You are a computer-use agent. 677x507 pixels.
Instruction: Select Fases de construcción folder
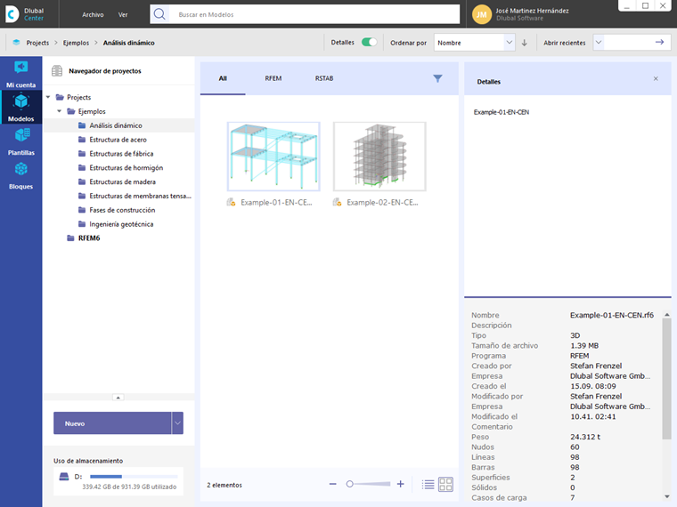(x=122, y=210)
